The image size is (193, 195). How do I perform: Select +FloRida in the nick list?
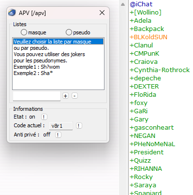pyautogui.click(x=143, y=95)
